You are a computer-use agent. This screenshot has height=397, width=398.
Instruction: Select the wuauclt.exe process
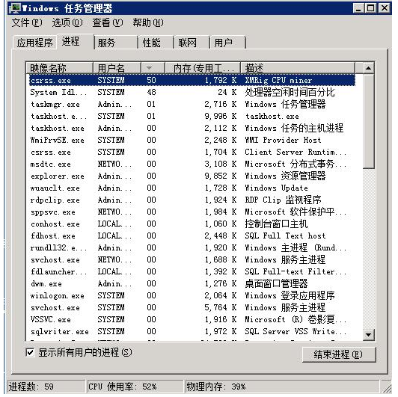(x=192, y=188)
